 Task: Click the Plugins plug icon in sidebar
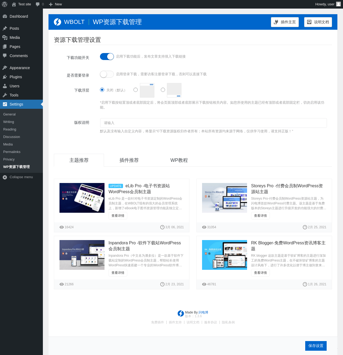coord(5,77)
